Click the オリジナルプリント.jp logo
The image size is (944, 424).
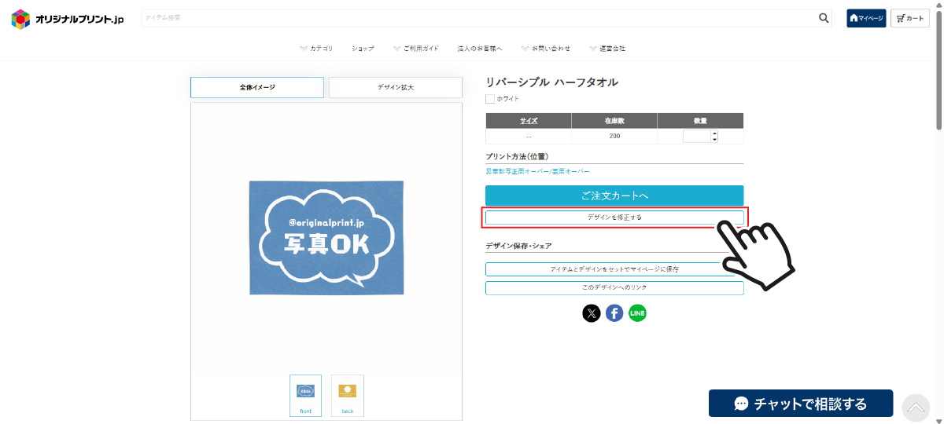[x=68, y=19]
